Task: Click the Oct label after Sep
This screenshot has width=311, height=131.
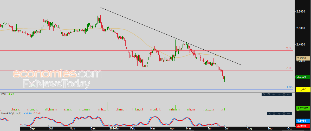Action: pos(51,128)
